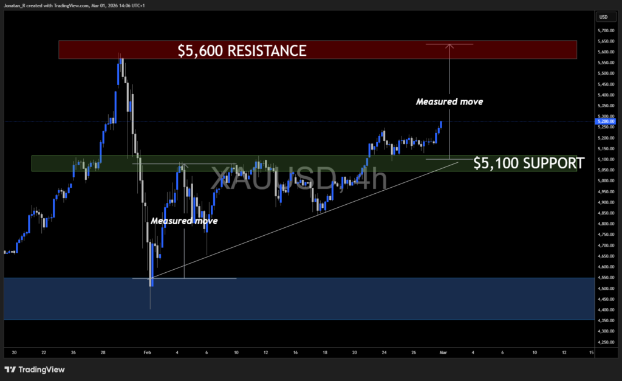Viewport: 622px width, 381px height.
Task: Click the TradingView glyph icon bottom left
Action: coord(10,369)
